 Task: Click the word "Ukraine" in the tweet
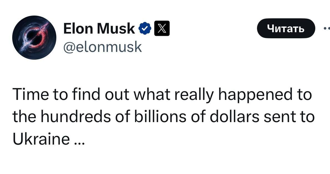[41, 139]
